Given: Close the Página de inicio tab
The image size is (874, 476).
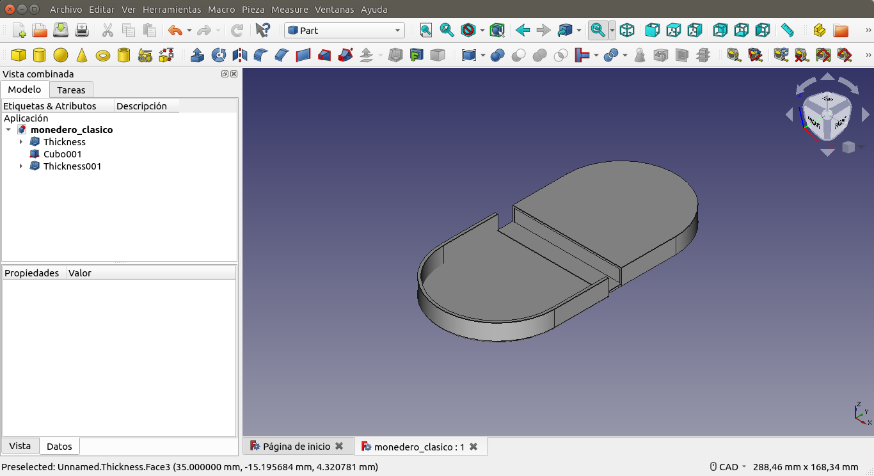Looking at the screenshot, I should (x=339, y=447).
